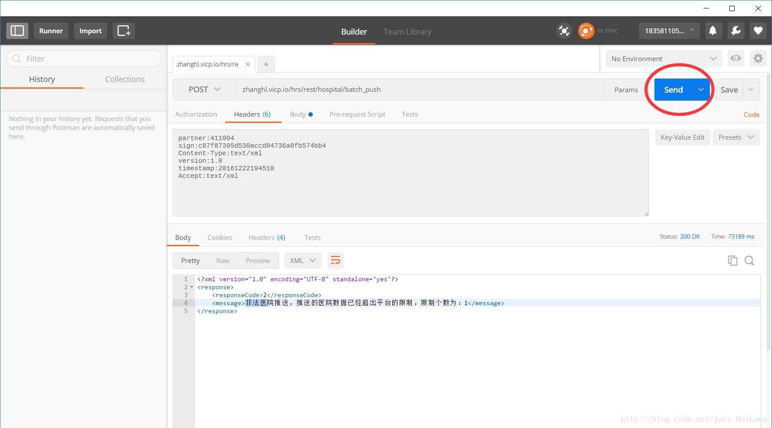Open the XML format dropdown
This screenshot has width=772, height=428.
[x=303, y=260]
